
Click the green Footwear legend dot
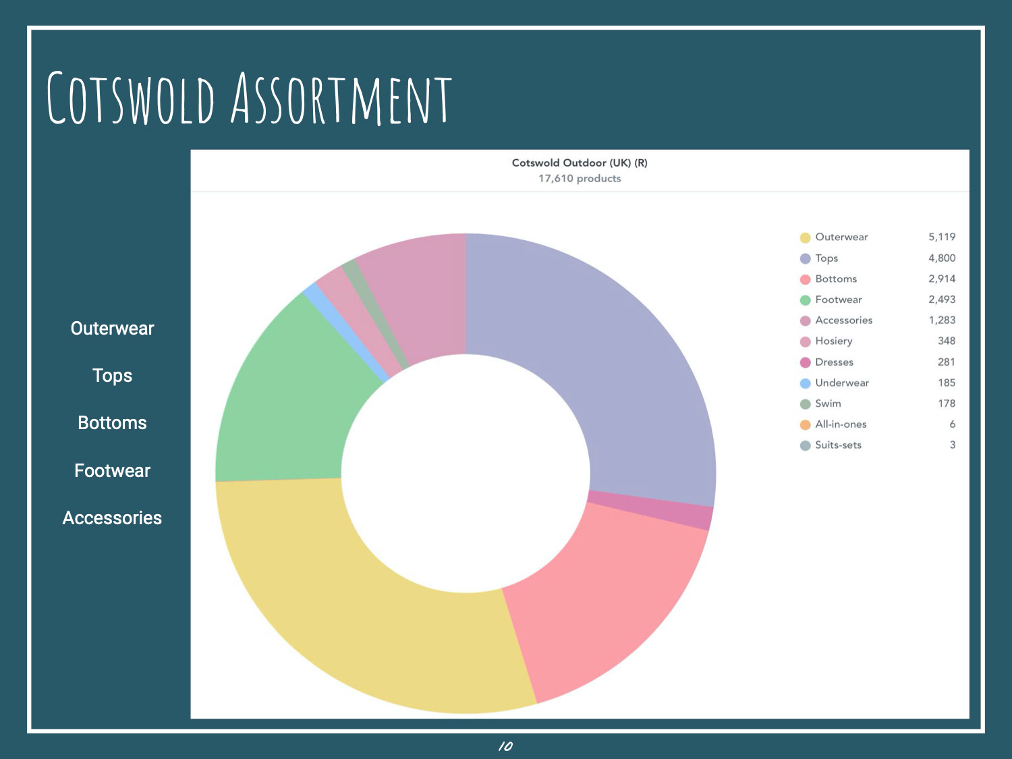tap(805, 300)
